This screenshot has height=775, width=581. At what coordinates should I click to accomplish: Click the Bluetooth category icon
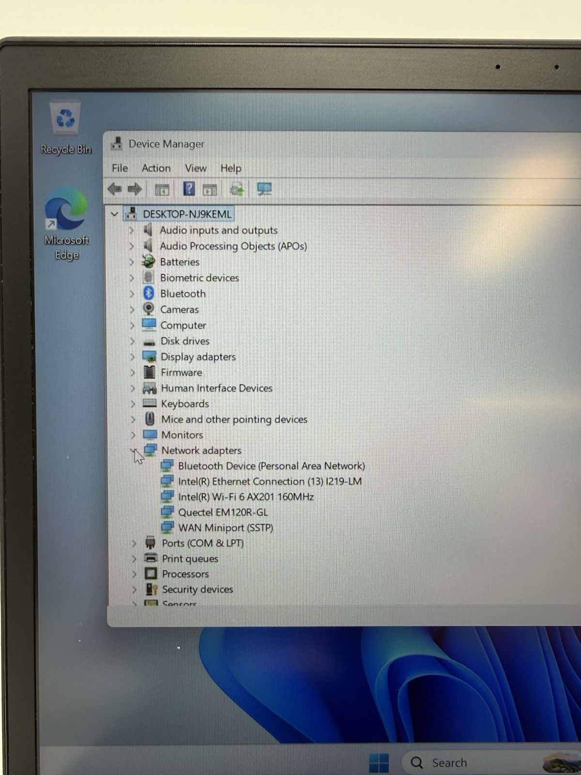click(x=149, y=293)
